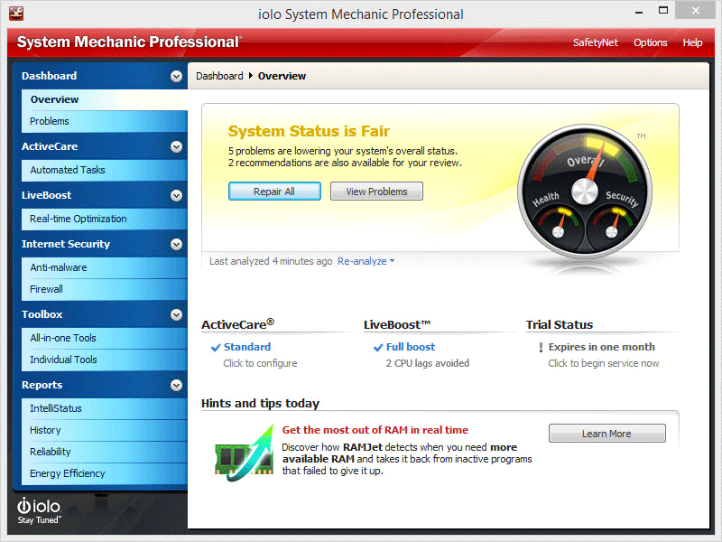Close the System Mechanic window
The width and height of the screenshot is (722, 542).
[x=695, y=10]
